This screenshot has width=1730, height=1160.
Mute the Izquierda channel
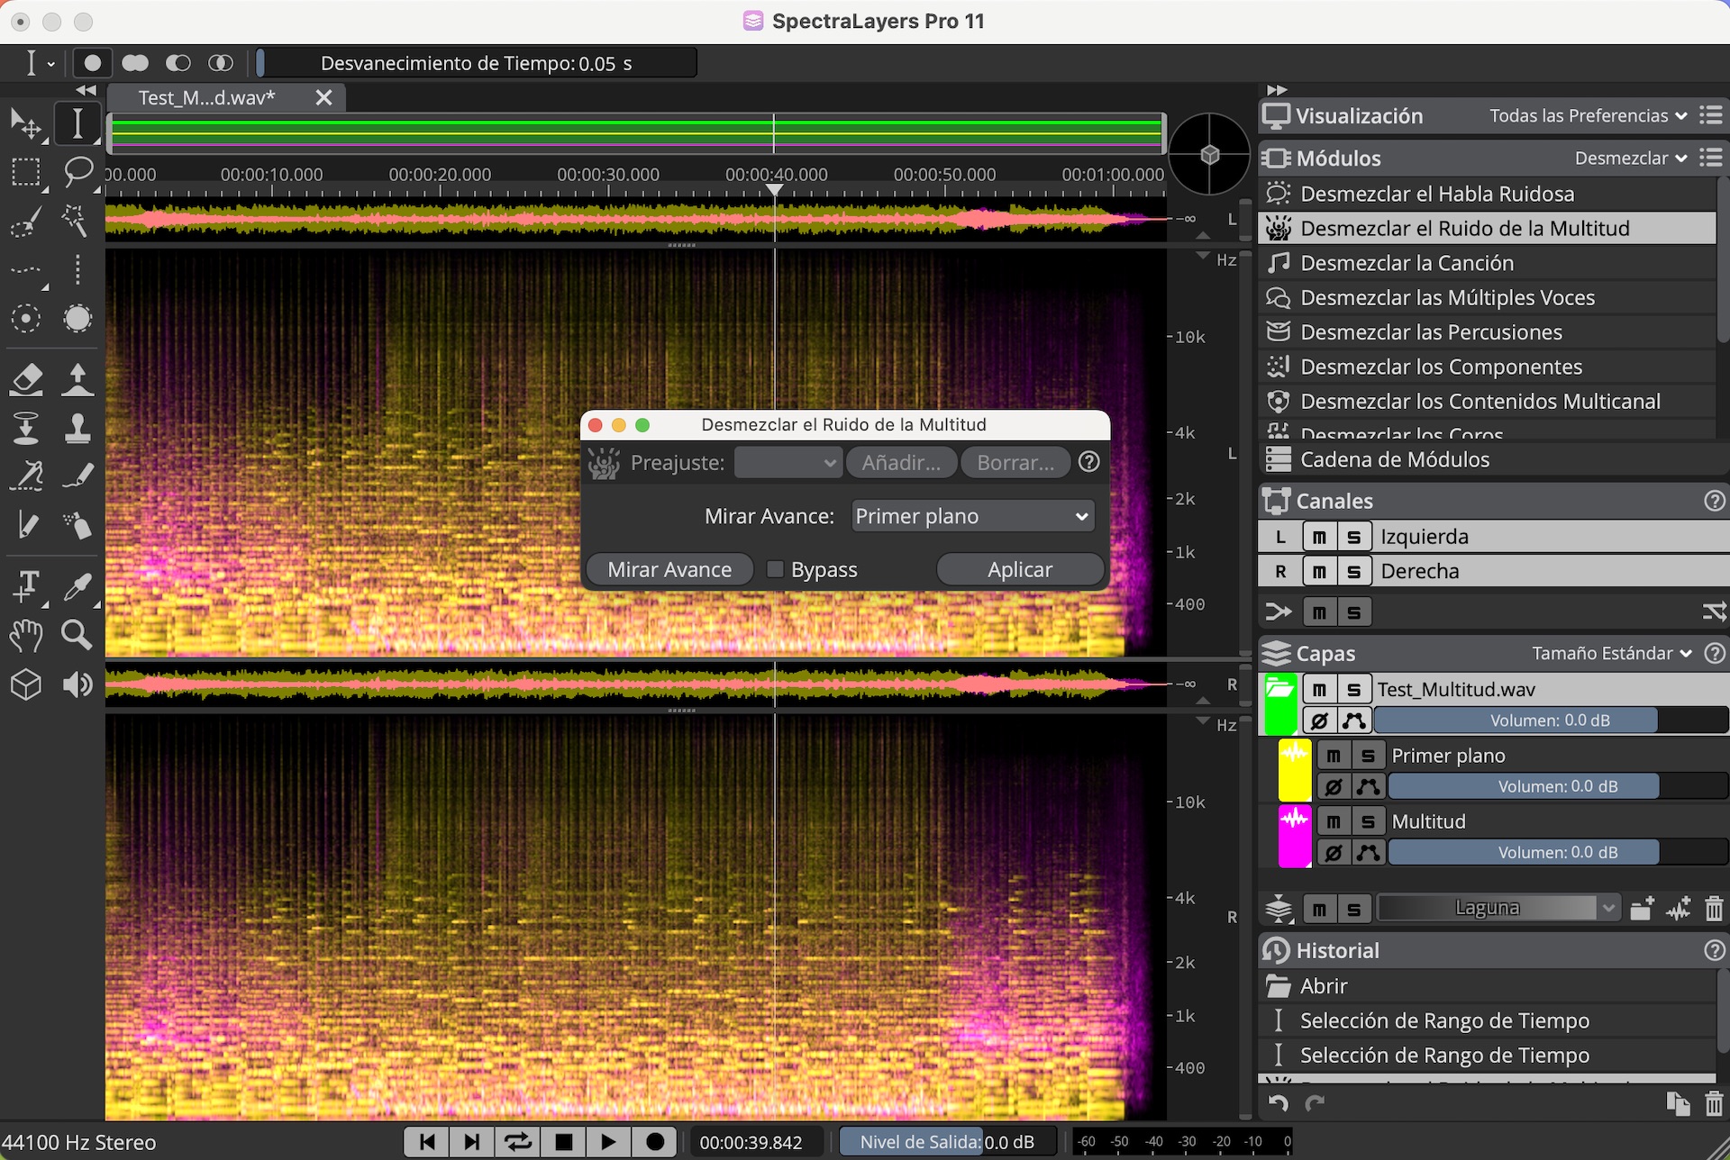click(x=1319, y=537)
